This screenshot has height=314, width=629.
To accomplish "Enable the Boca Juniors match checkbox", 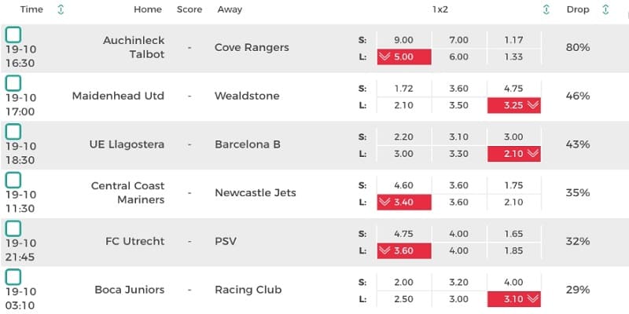I will tap(13, 277).
